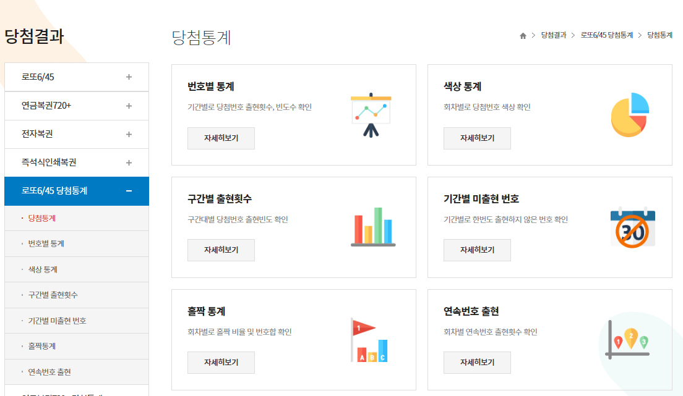This screenshot has width=683, height=396.
Task: Select the 로또6/45 당첨통계 sidebar heading
Action: point(77,191)
